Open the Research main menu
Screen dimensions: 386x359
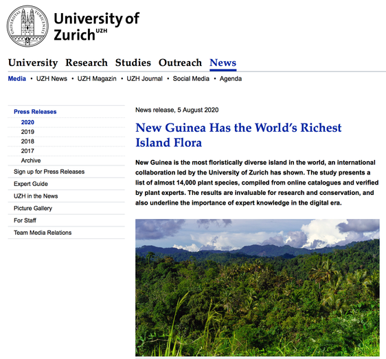[x=87, y=62]
